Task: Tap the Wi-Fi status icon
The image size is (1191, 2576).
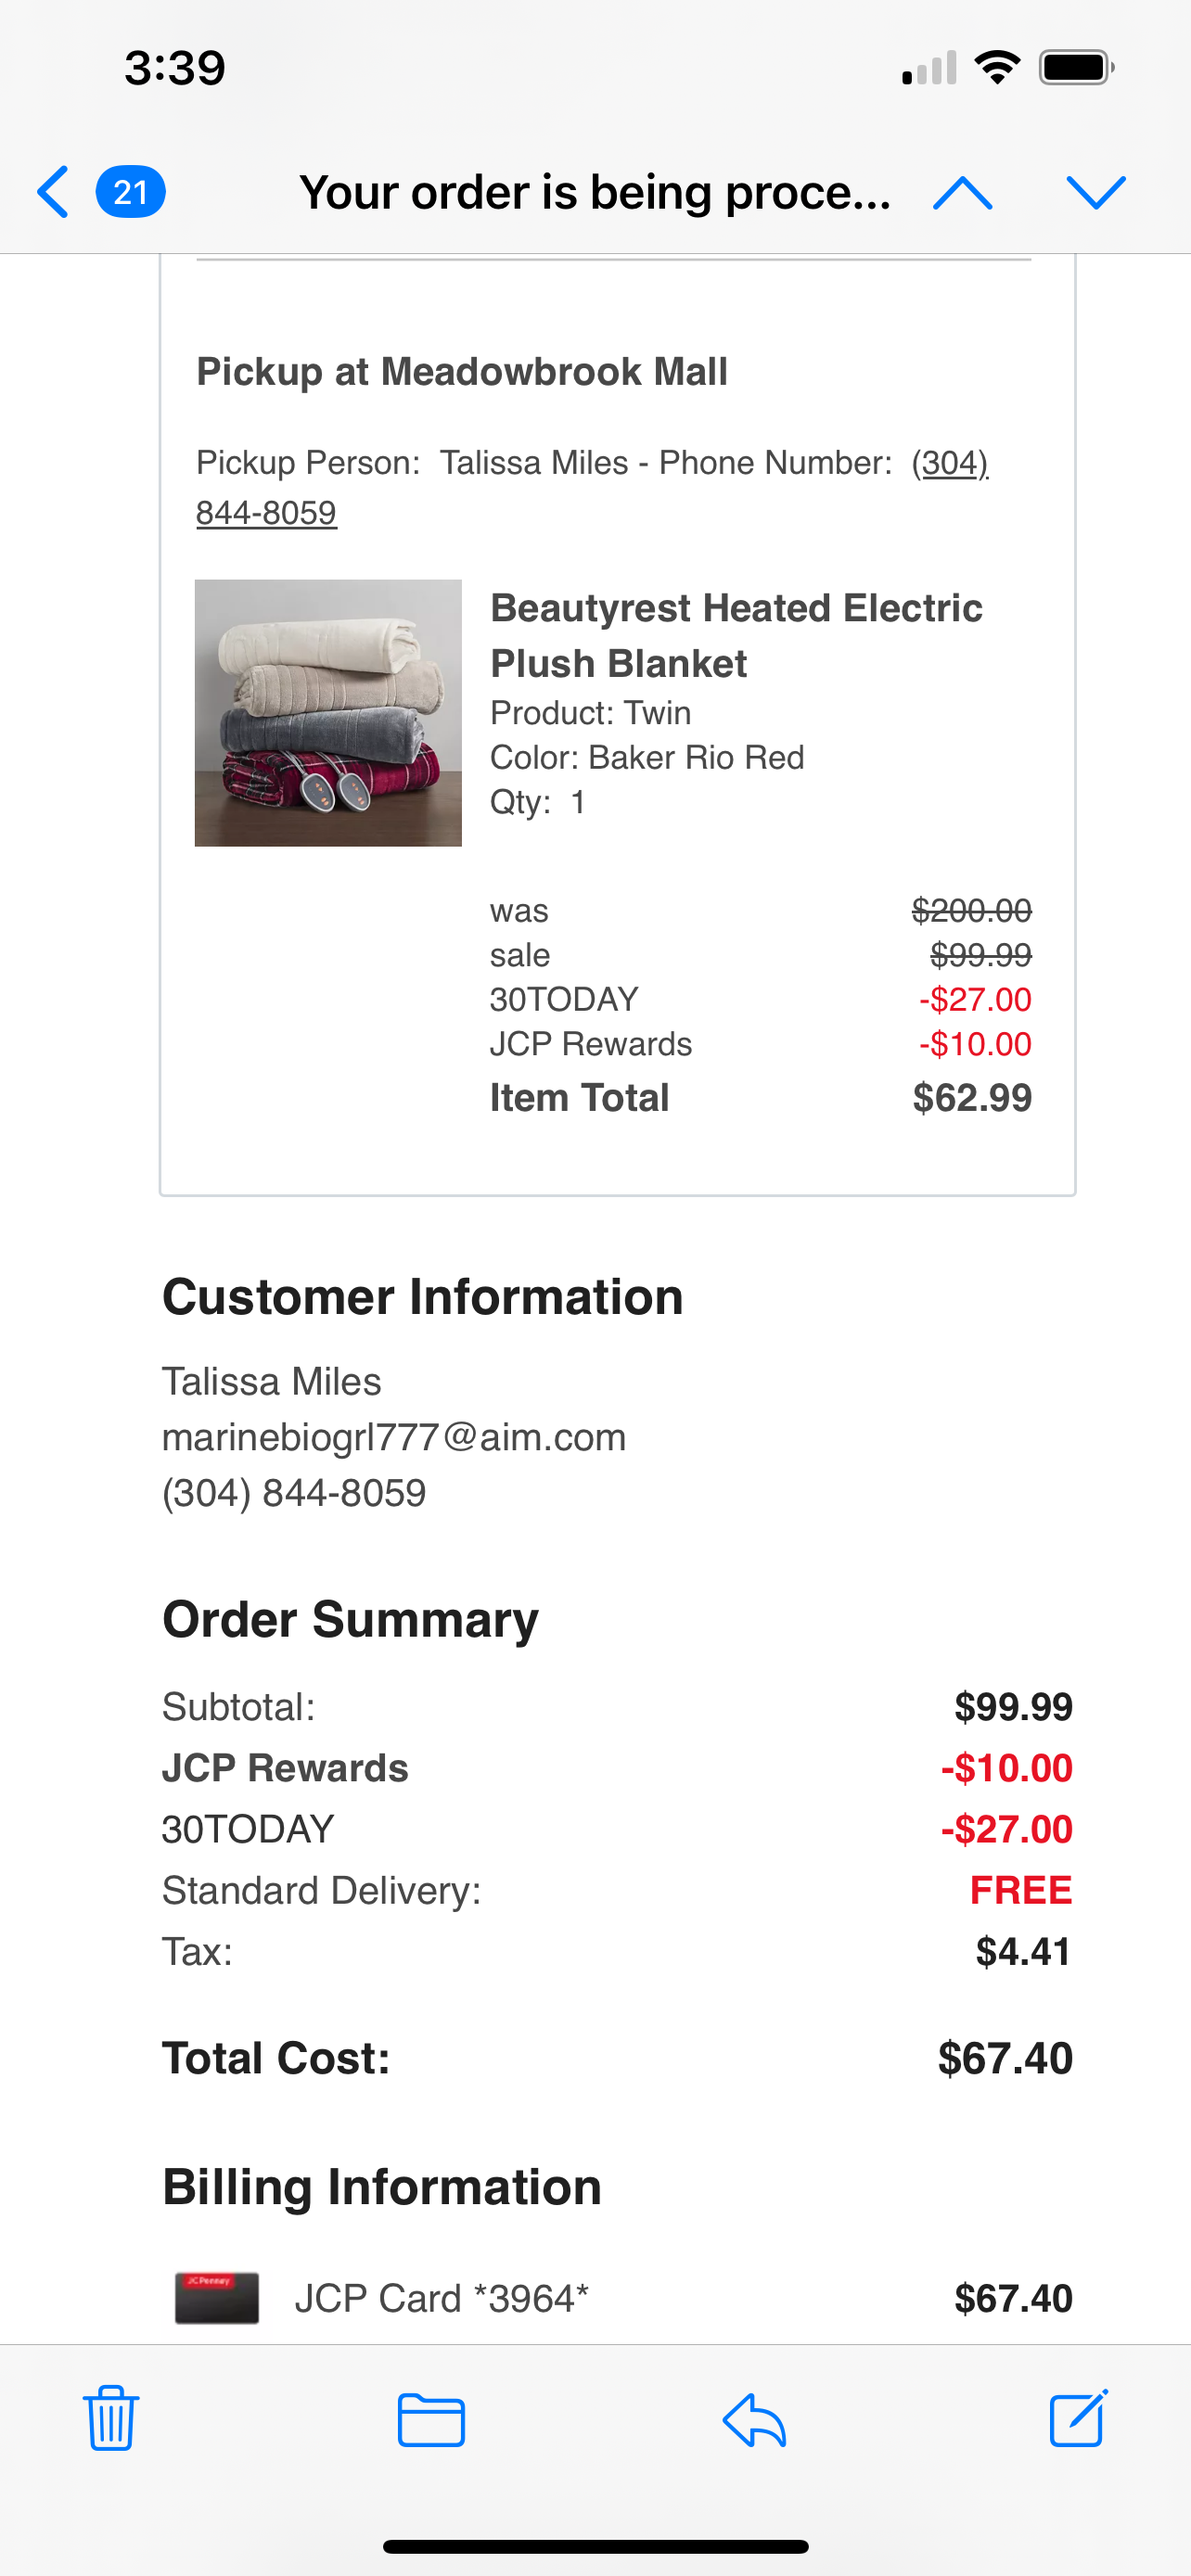Action: [x=997, y=67]
